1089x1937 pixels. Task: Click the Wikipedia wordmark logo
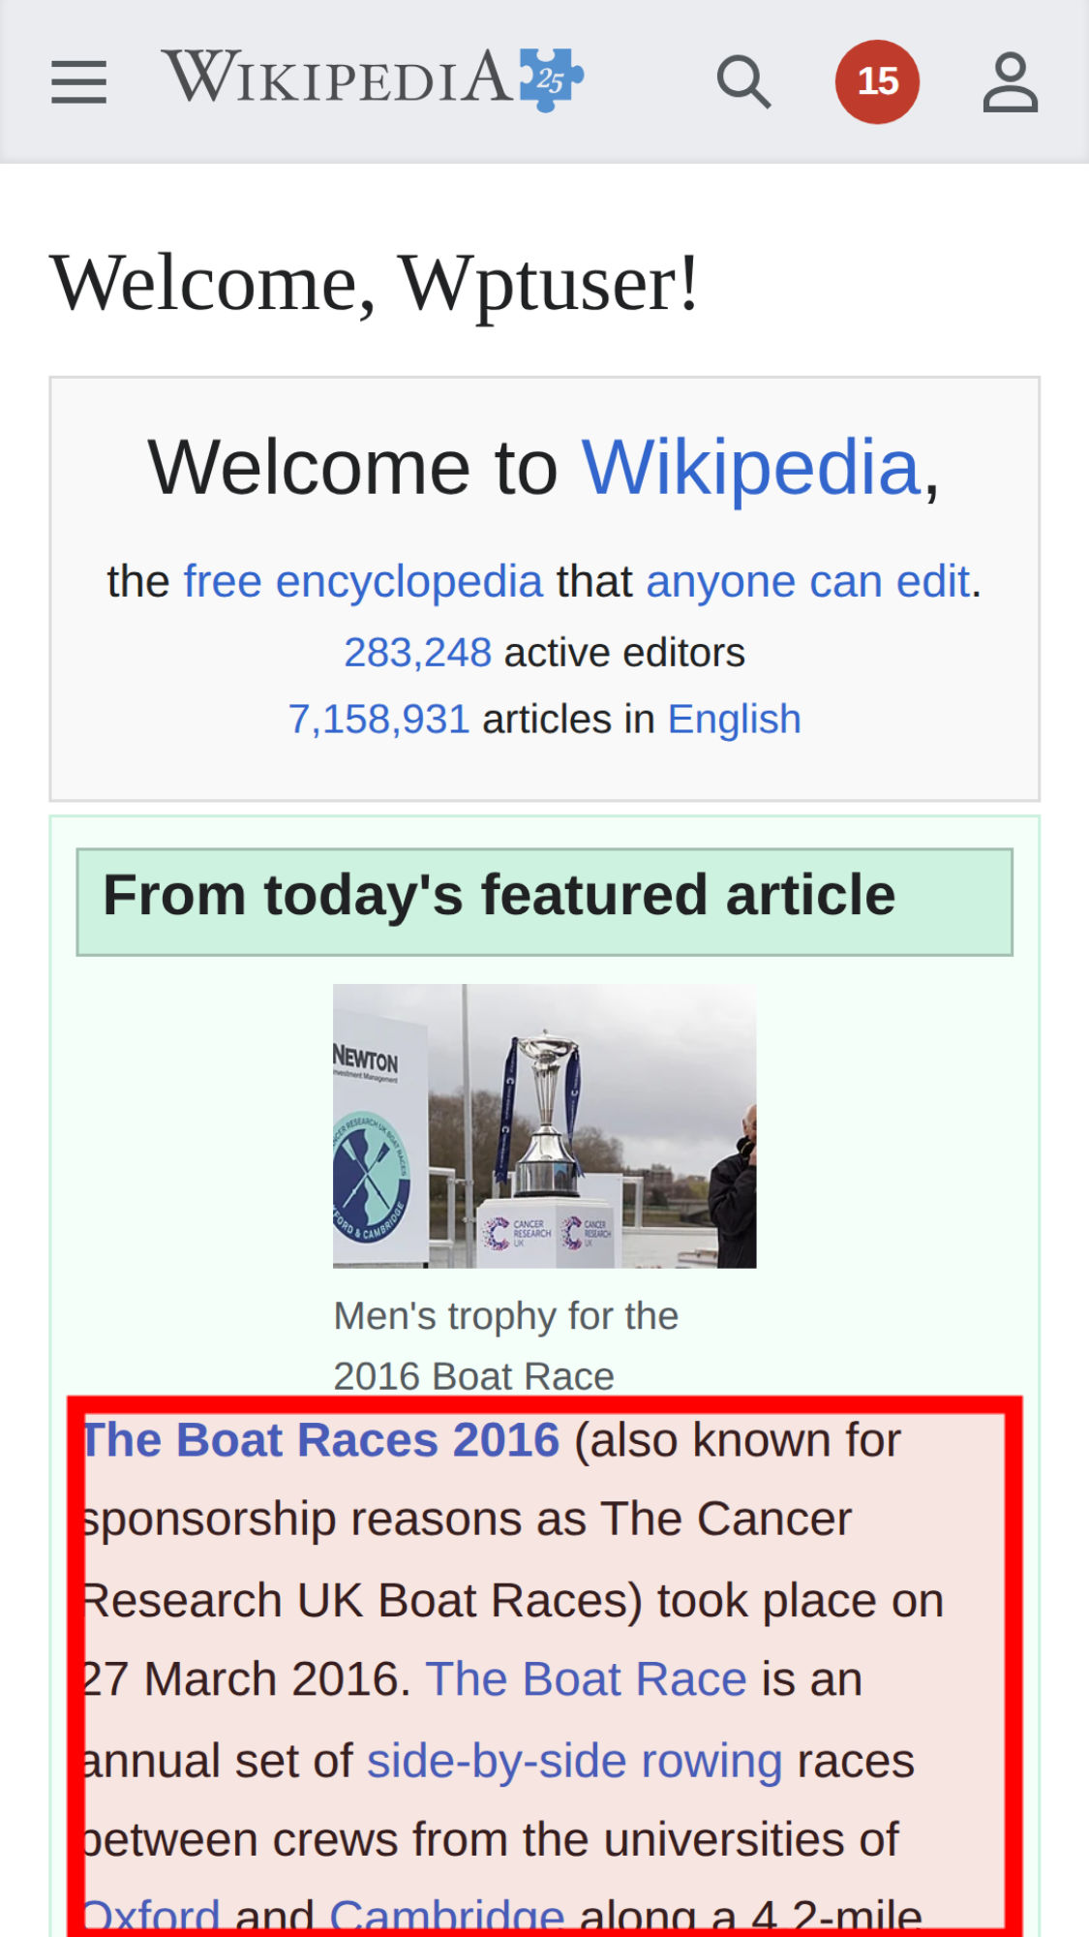pos(337,77)
